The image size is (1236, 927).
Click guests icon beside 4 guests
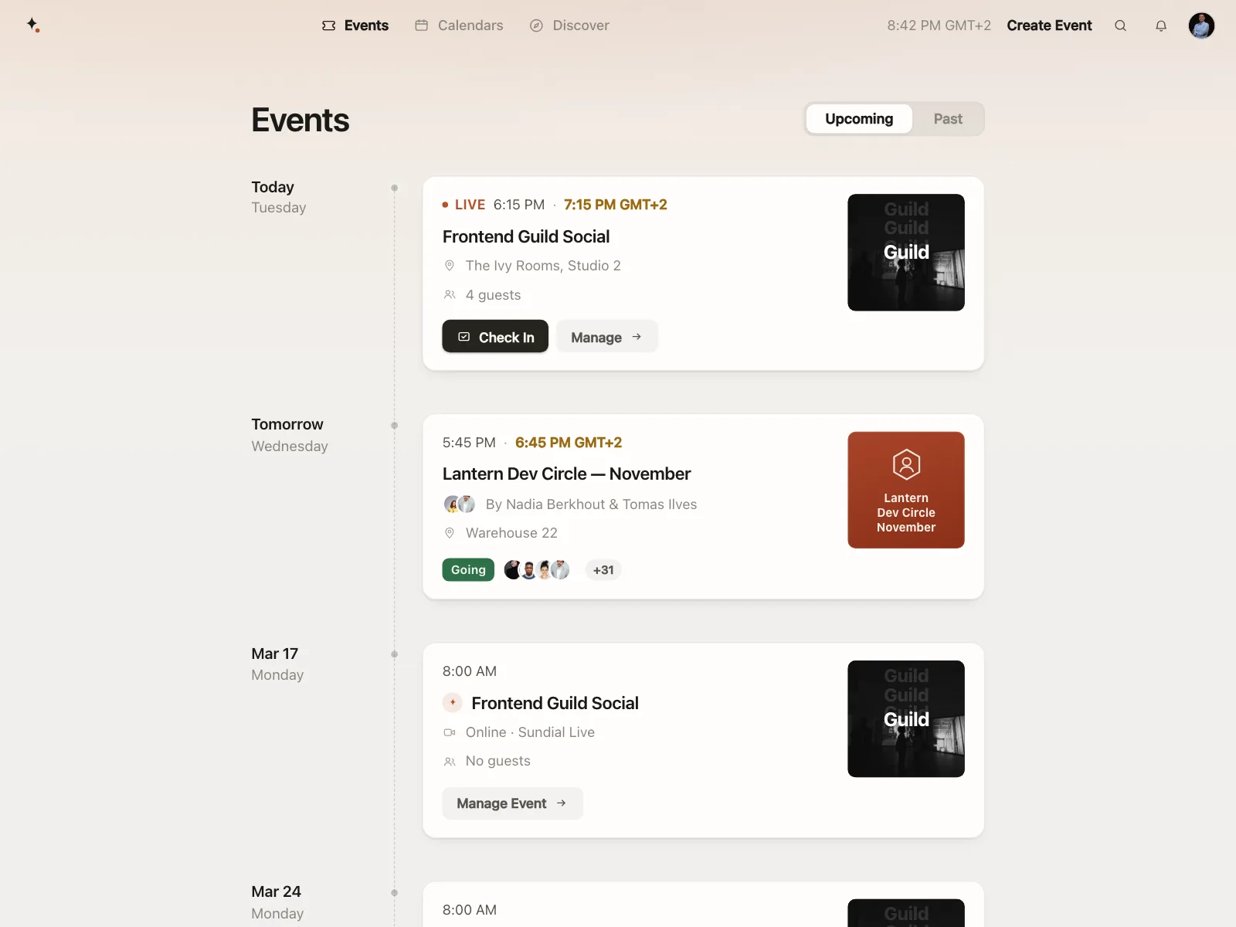[x=450, y=295]
